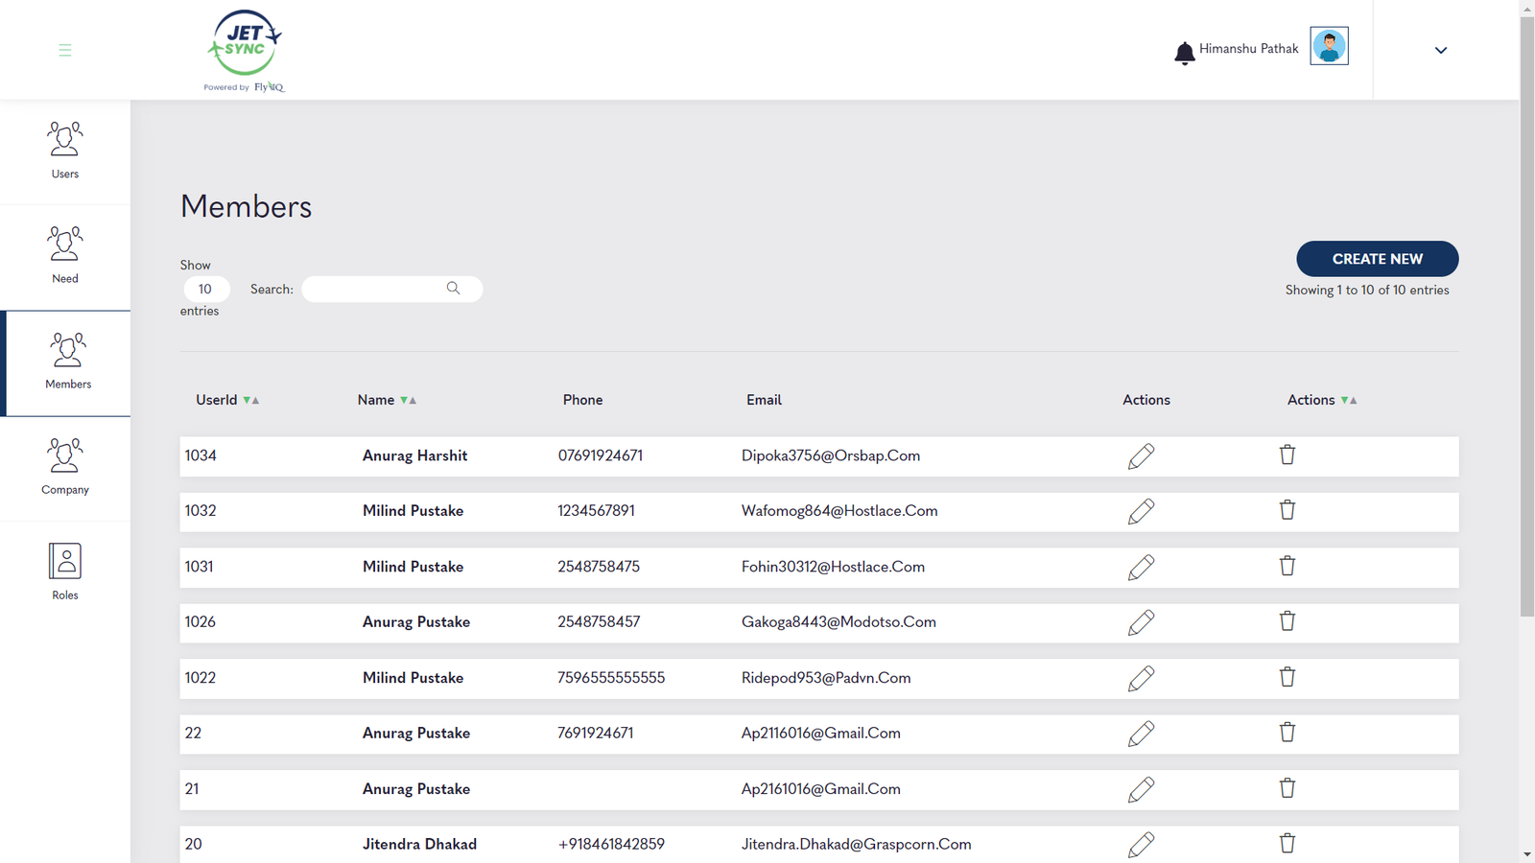
Task: Click email Gakoga8443@Modotso.Com
Action: [x=838, y=622]
